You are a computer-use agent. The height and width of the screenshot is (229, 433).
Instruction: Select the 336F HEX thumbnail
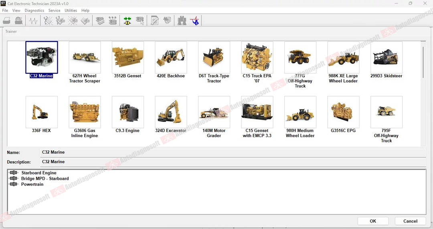click(x=42, y=112)
